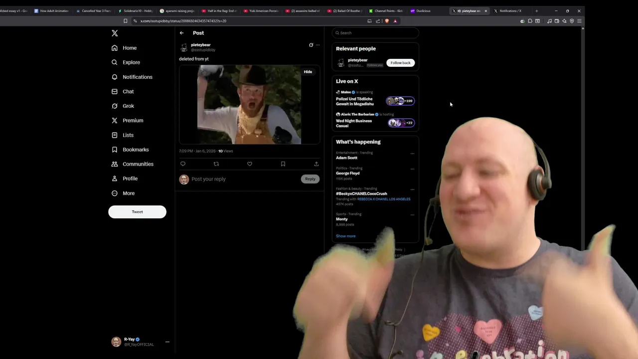
Task: Open the Wed Night Business Casual space
Action: 375,121
